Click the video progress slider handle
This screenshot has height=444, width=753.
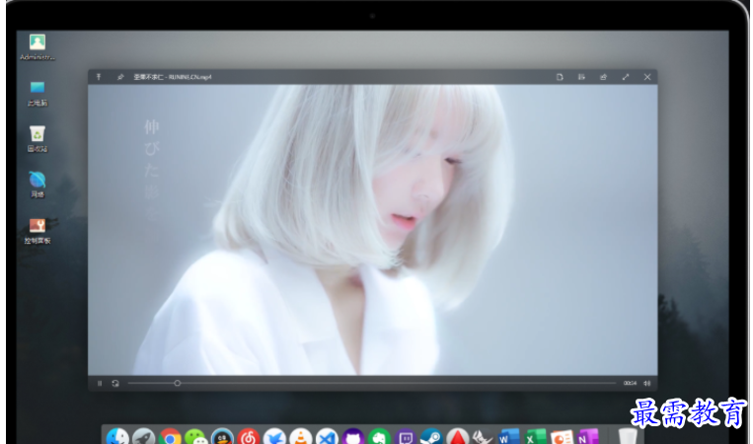[x=178, y=383]
